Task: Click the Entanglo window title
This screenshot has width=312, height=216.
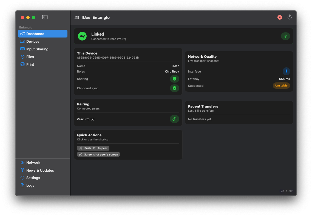Action: pos(101,18)
